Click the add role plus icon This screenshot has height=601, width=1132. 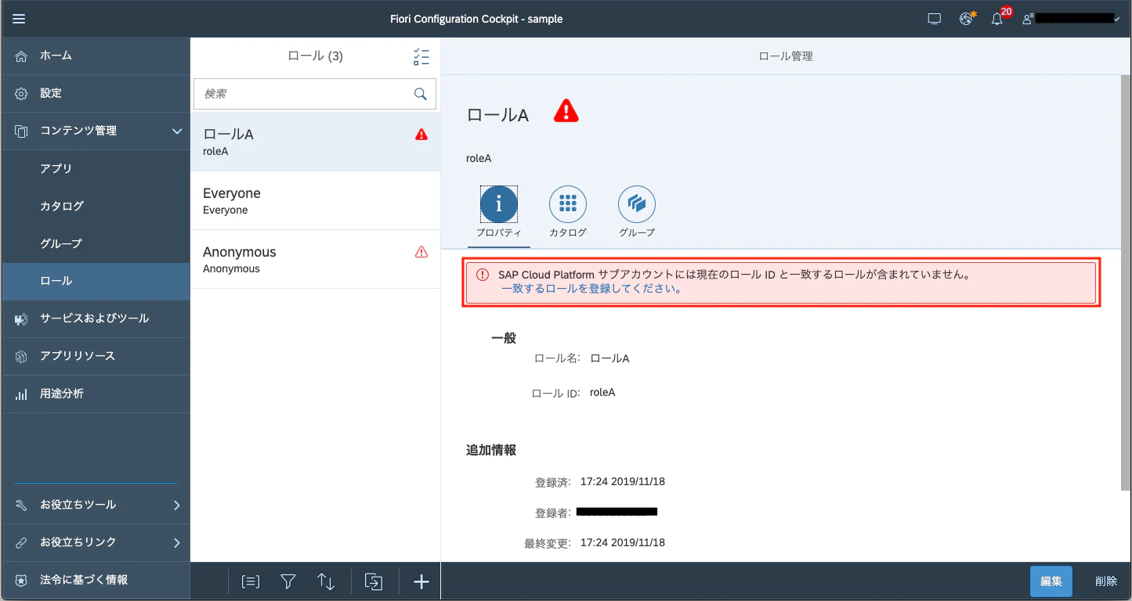coord(421,581)
